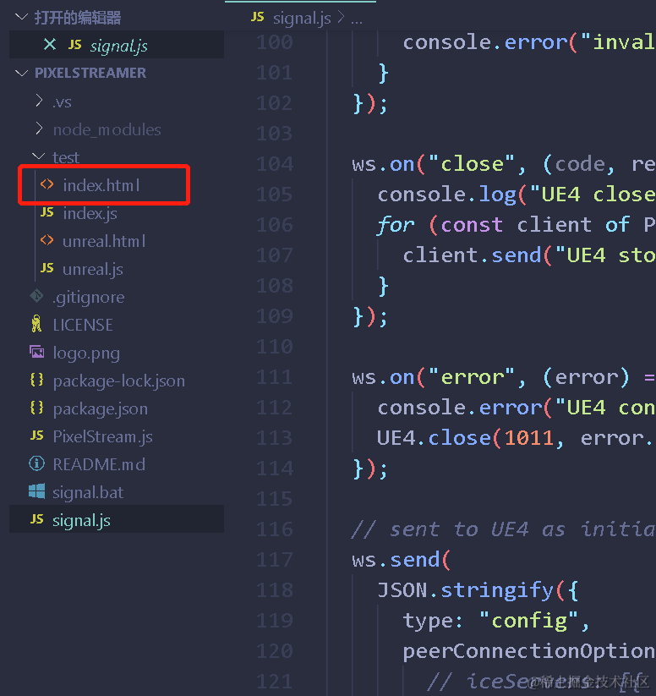The height and width of the screenshot is (696, 656).
Task: Click client.send on line 107
Action: pyautogui.click(x=472, y=255)
